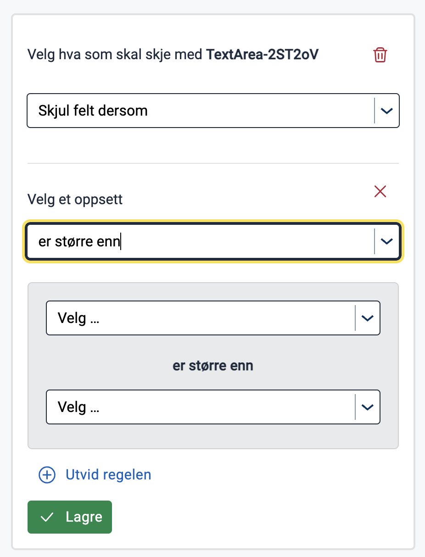Click the red trash icon to delete the rule
Image resolution: width=425 pixels, height=557 pixels.
click(380, 55)
